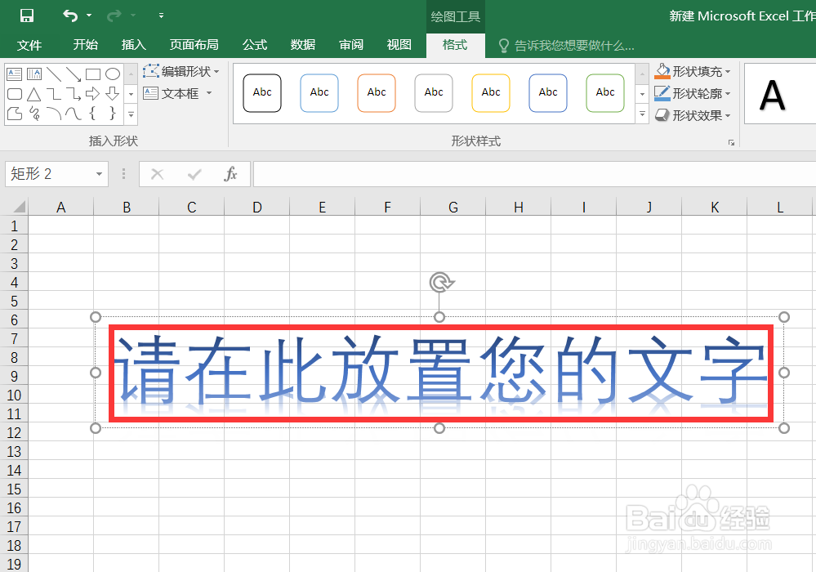Select the fourth Abc shape style preset
This screenshot has width=816, height=572.
click(434, 92)
